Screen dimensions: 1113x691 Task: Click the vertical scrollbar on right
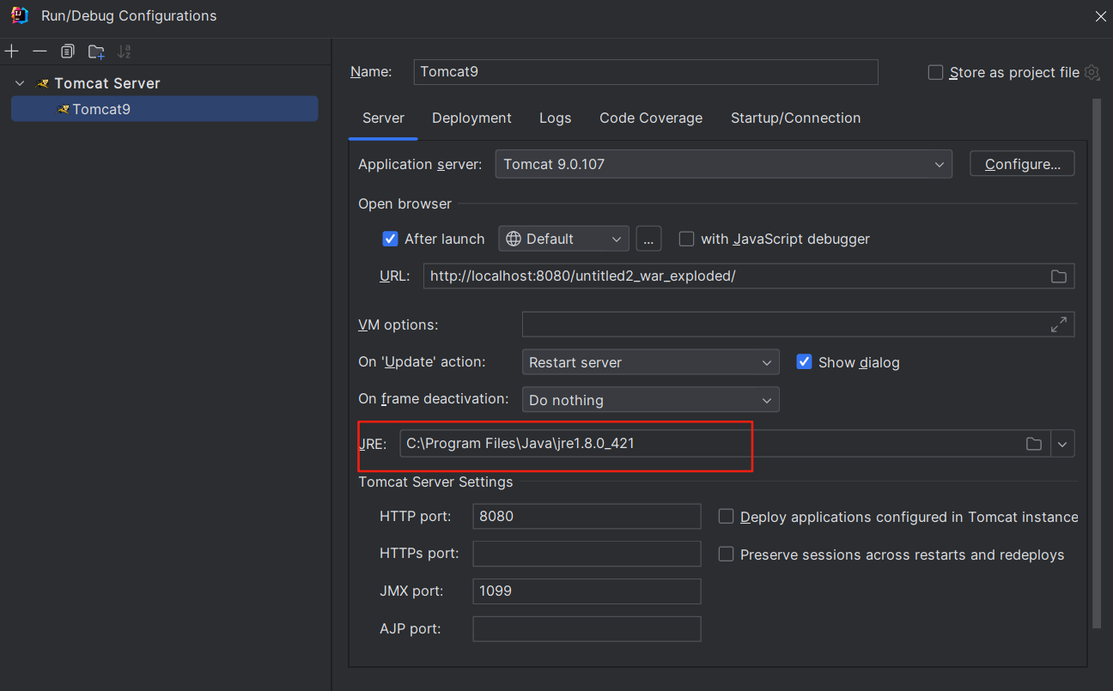coord(1096,365)
